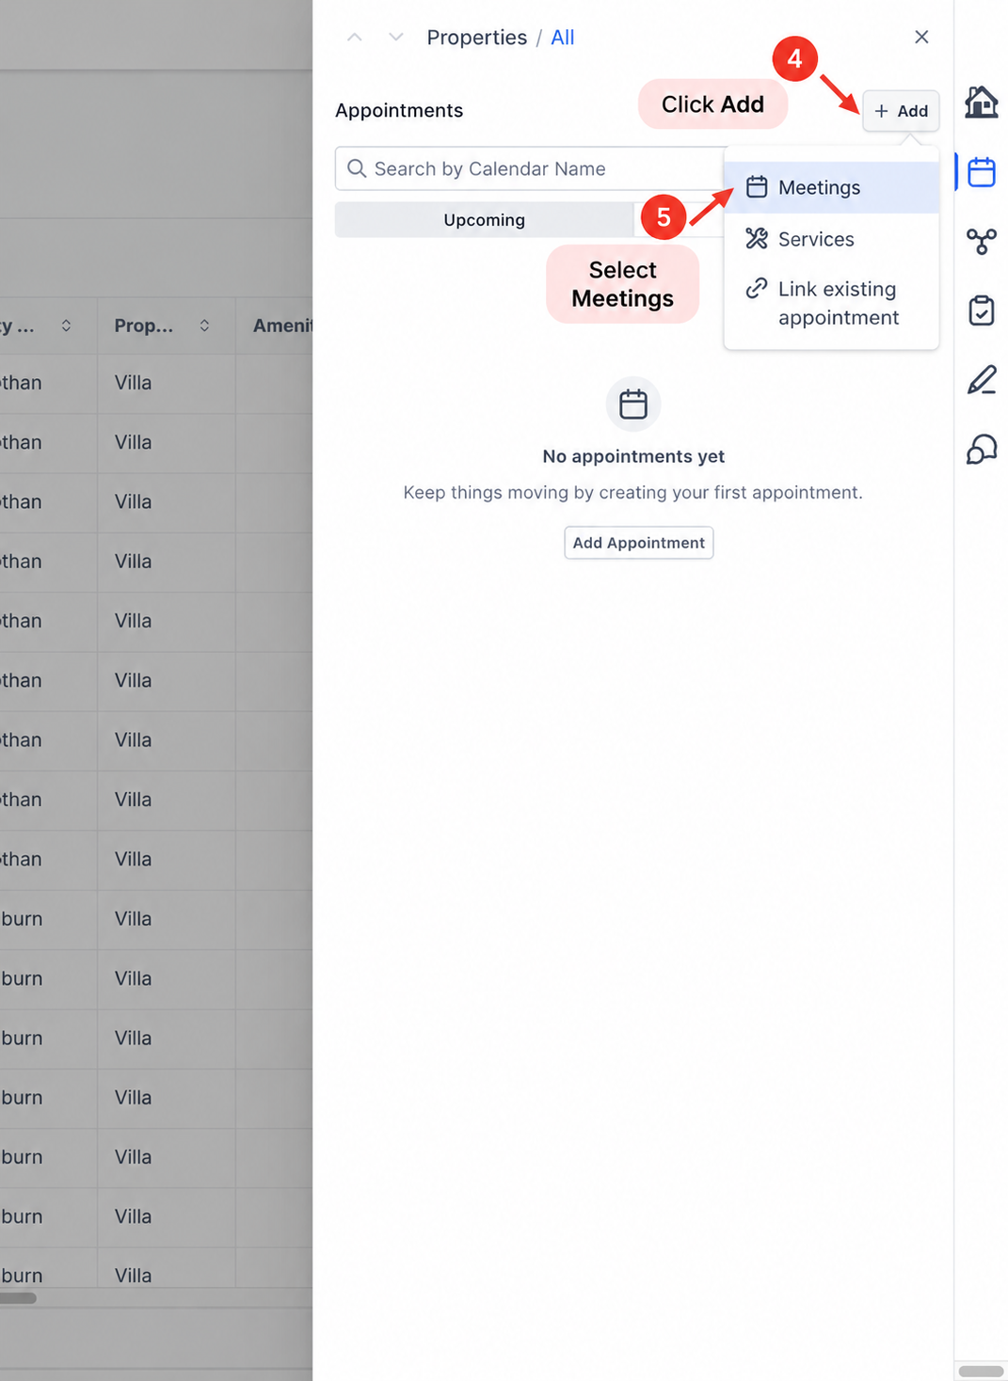
Task: Go to next record with down chevron
Action: pyautogui.click(x=396, y=38)
